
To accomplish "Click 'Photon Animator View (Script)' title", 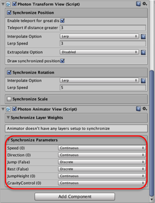I will (x=47, y=109).
